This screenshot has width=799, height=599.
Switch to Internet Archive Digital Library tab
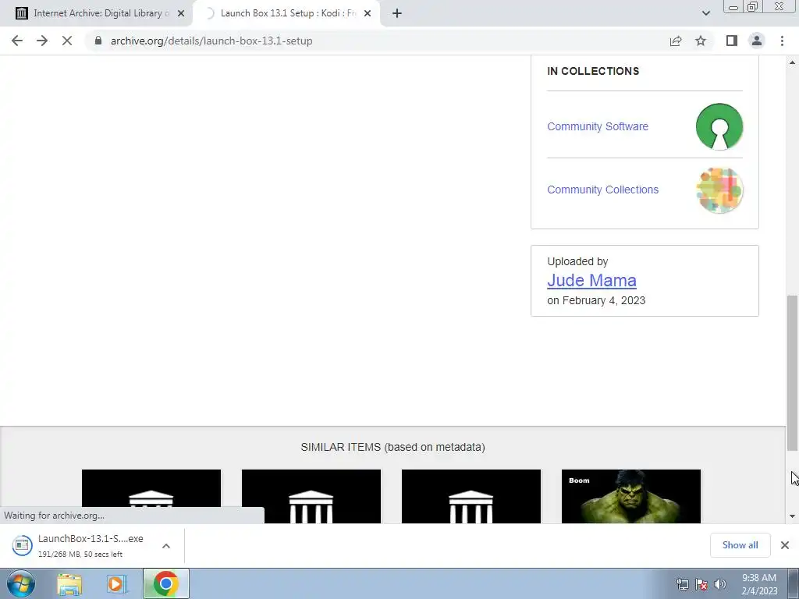(100, 13)
